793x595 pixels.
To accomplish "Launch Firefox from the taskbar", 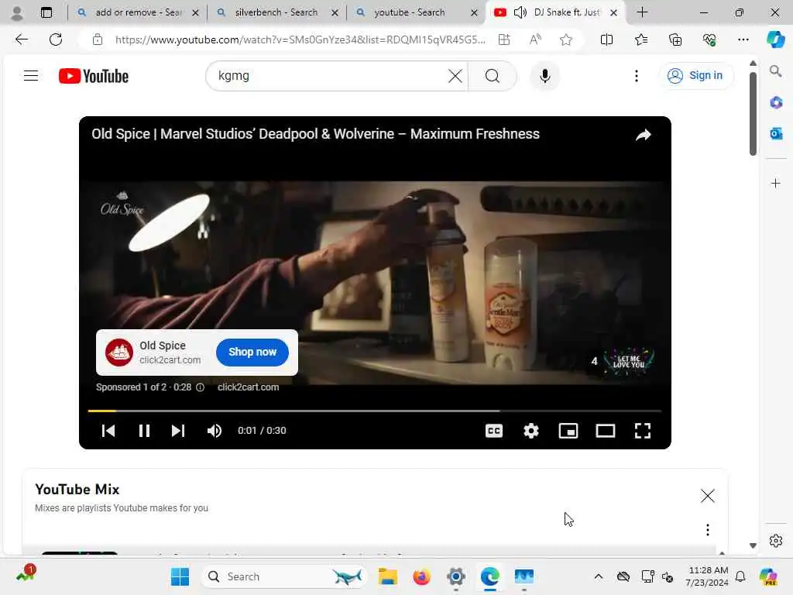I will (x=421, y=576).
